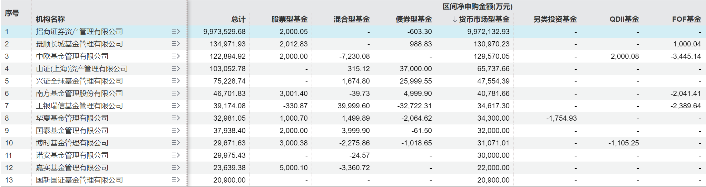Expand the 南方基金管理股份有限公司 row details
This screenshot has height=187, width=706.
176,93
